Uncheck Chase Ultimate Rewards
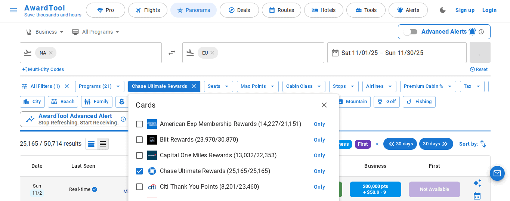 [139, 171]
